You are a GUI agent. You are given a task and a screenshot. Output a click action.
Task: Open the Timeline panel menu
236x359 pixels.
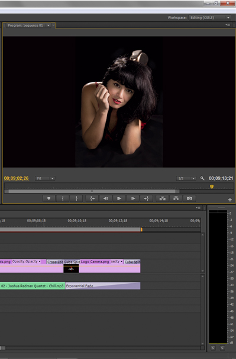tap(198, 208)
